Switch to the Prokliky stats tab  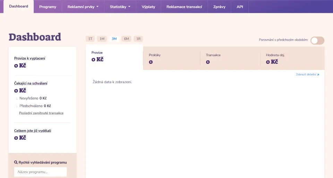coord(172,58)
